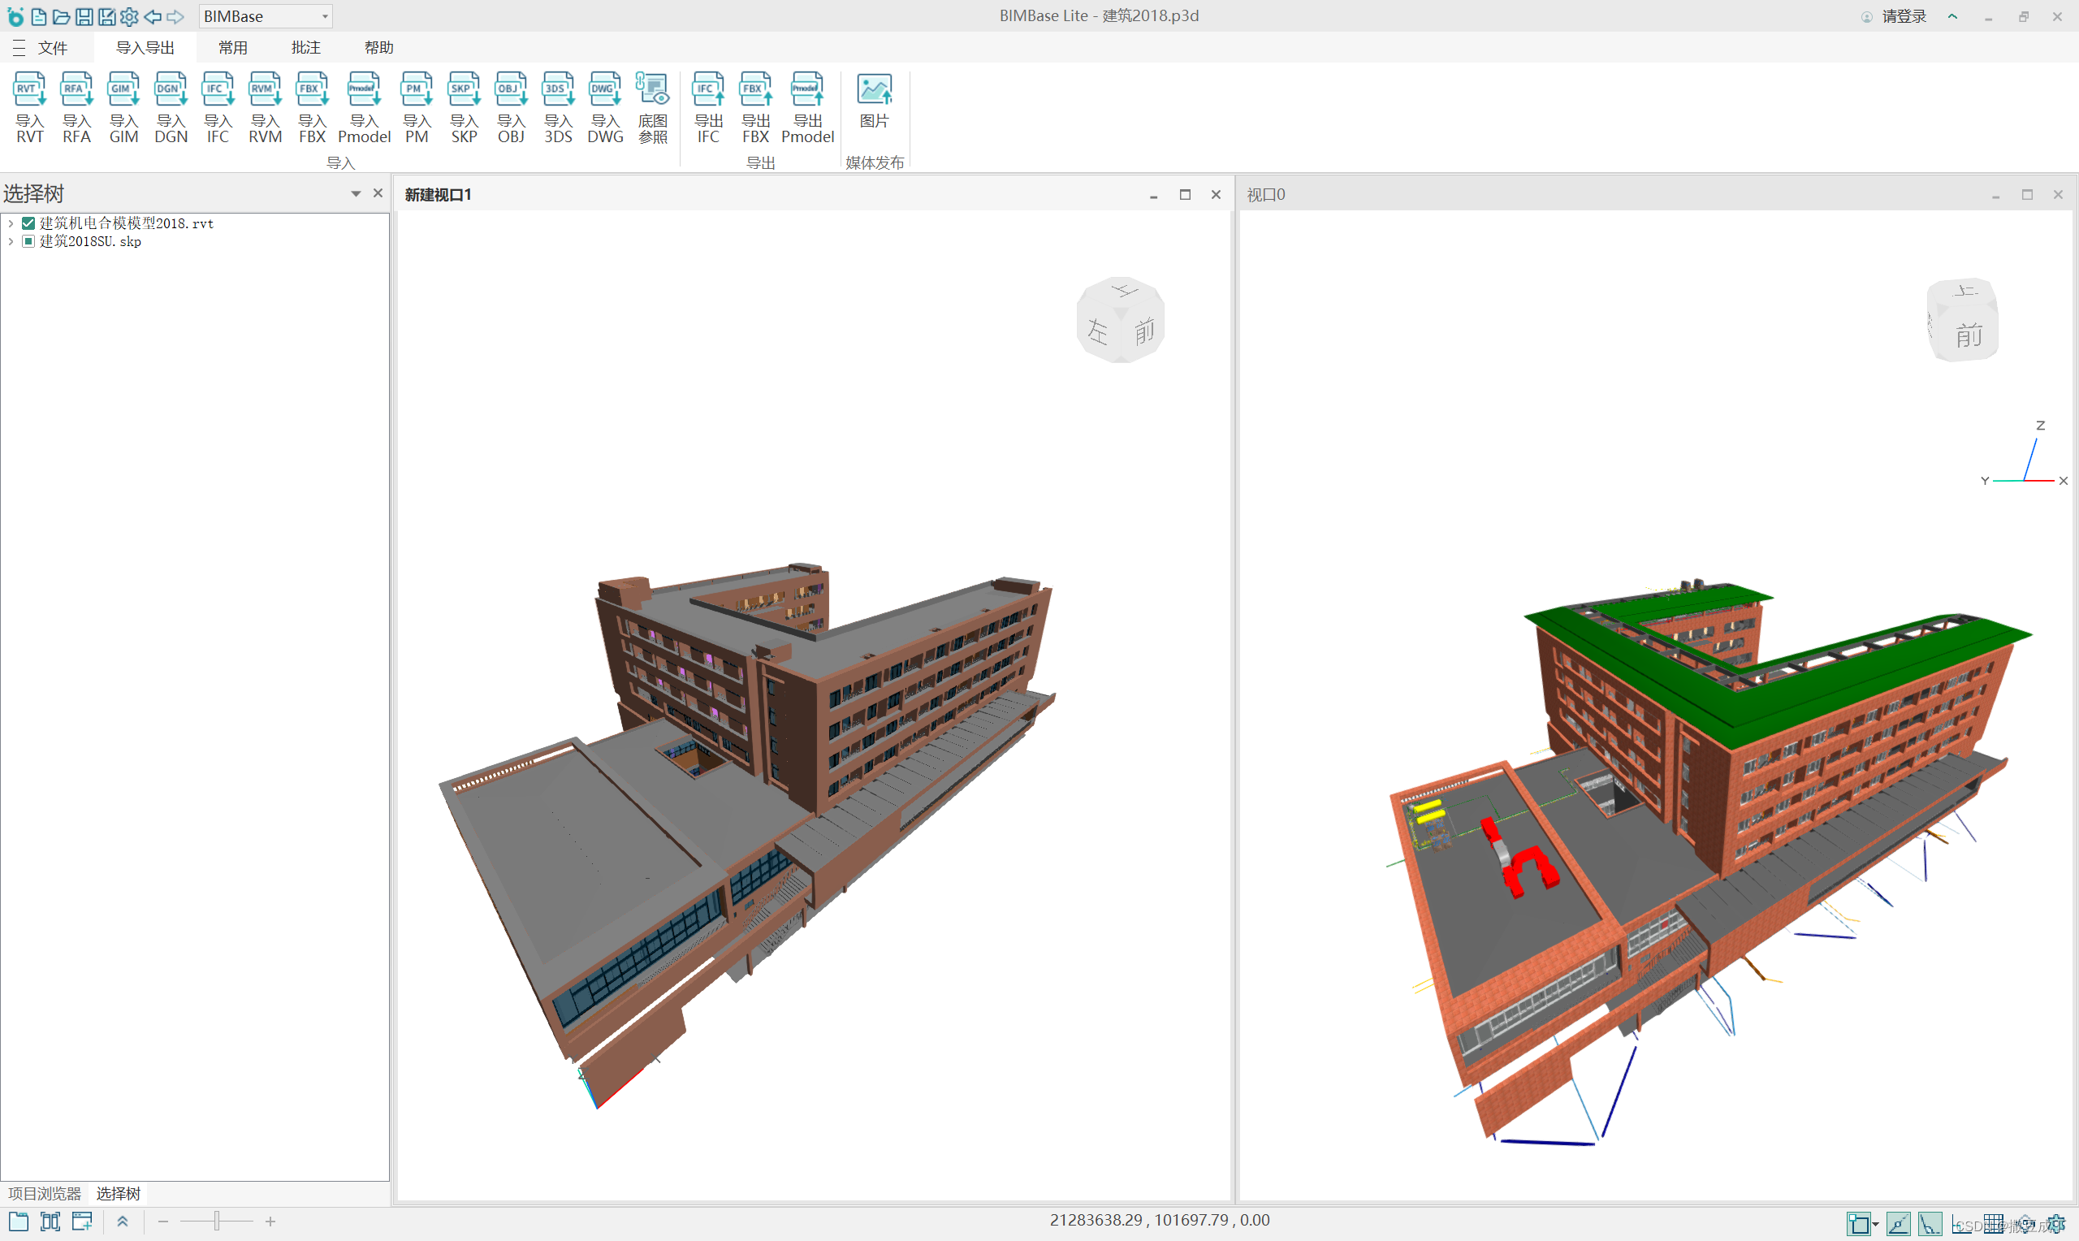Expand the 建筑2018SU.skp tree node
The height and width of the screenshot is (1241, 2079).
point(10,242)
